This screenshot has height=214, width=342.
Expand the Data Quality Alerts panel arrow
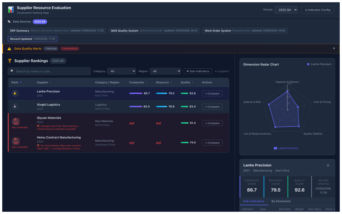(334, 48)
